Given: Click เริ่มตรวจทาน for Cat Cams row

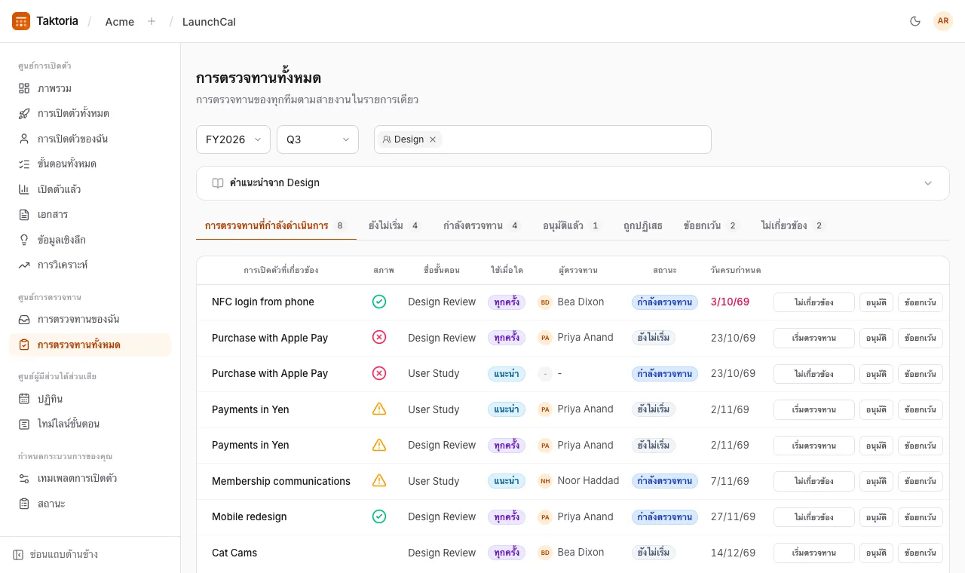Looking at the screenshot, I should point(814,553).
